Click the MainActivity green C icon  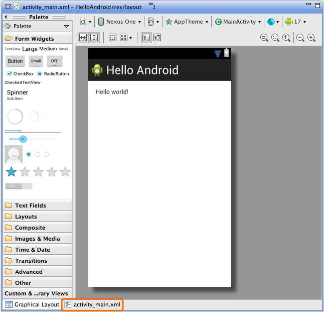(x=218, y=22)
